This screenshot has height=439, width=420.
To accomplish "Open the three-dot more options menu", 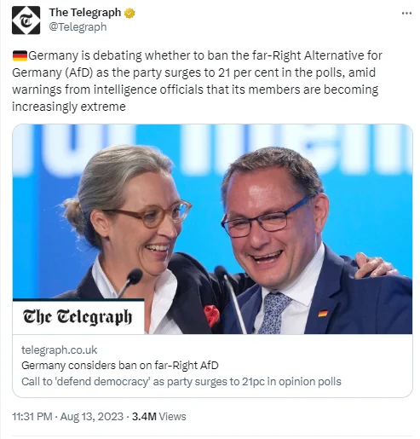I will (406, 13).
